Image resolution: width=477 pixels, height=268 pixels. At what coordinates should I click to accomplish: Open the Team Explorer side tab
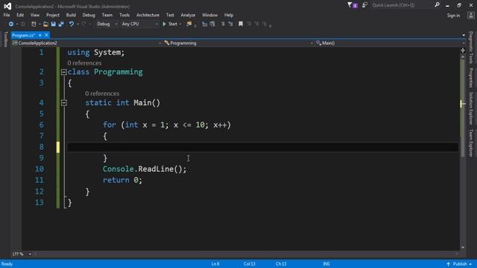pos(471,143)
